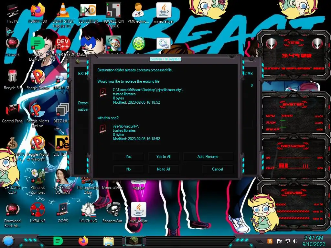The width and height of the screenshot is (331, 248).
Task: Launch Firefox from the taskbar
Action: pyautogui.click(x=83, y=241)
